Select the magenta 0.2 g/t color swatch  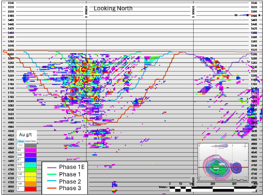(x=31, y=150)
